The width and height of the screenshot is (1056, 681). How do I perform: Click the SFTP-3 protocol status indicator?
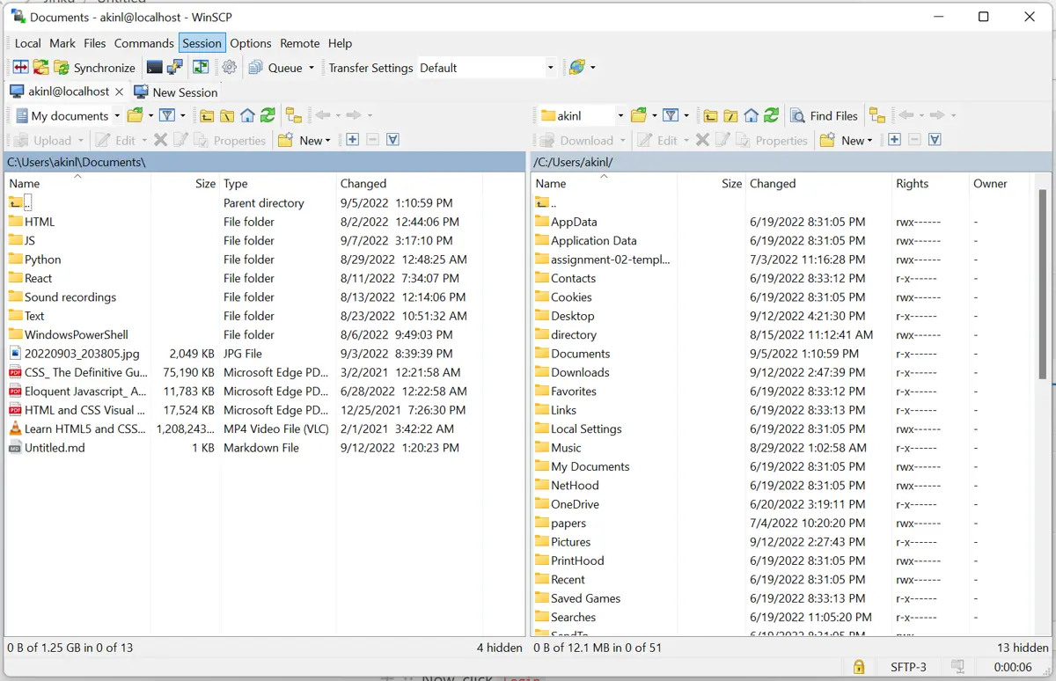908,667
